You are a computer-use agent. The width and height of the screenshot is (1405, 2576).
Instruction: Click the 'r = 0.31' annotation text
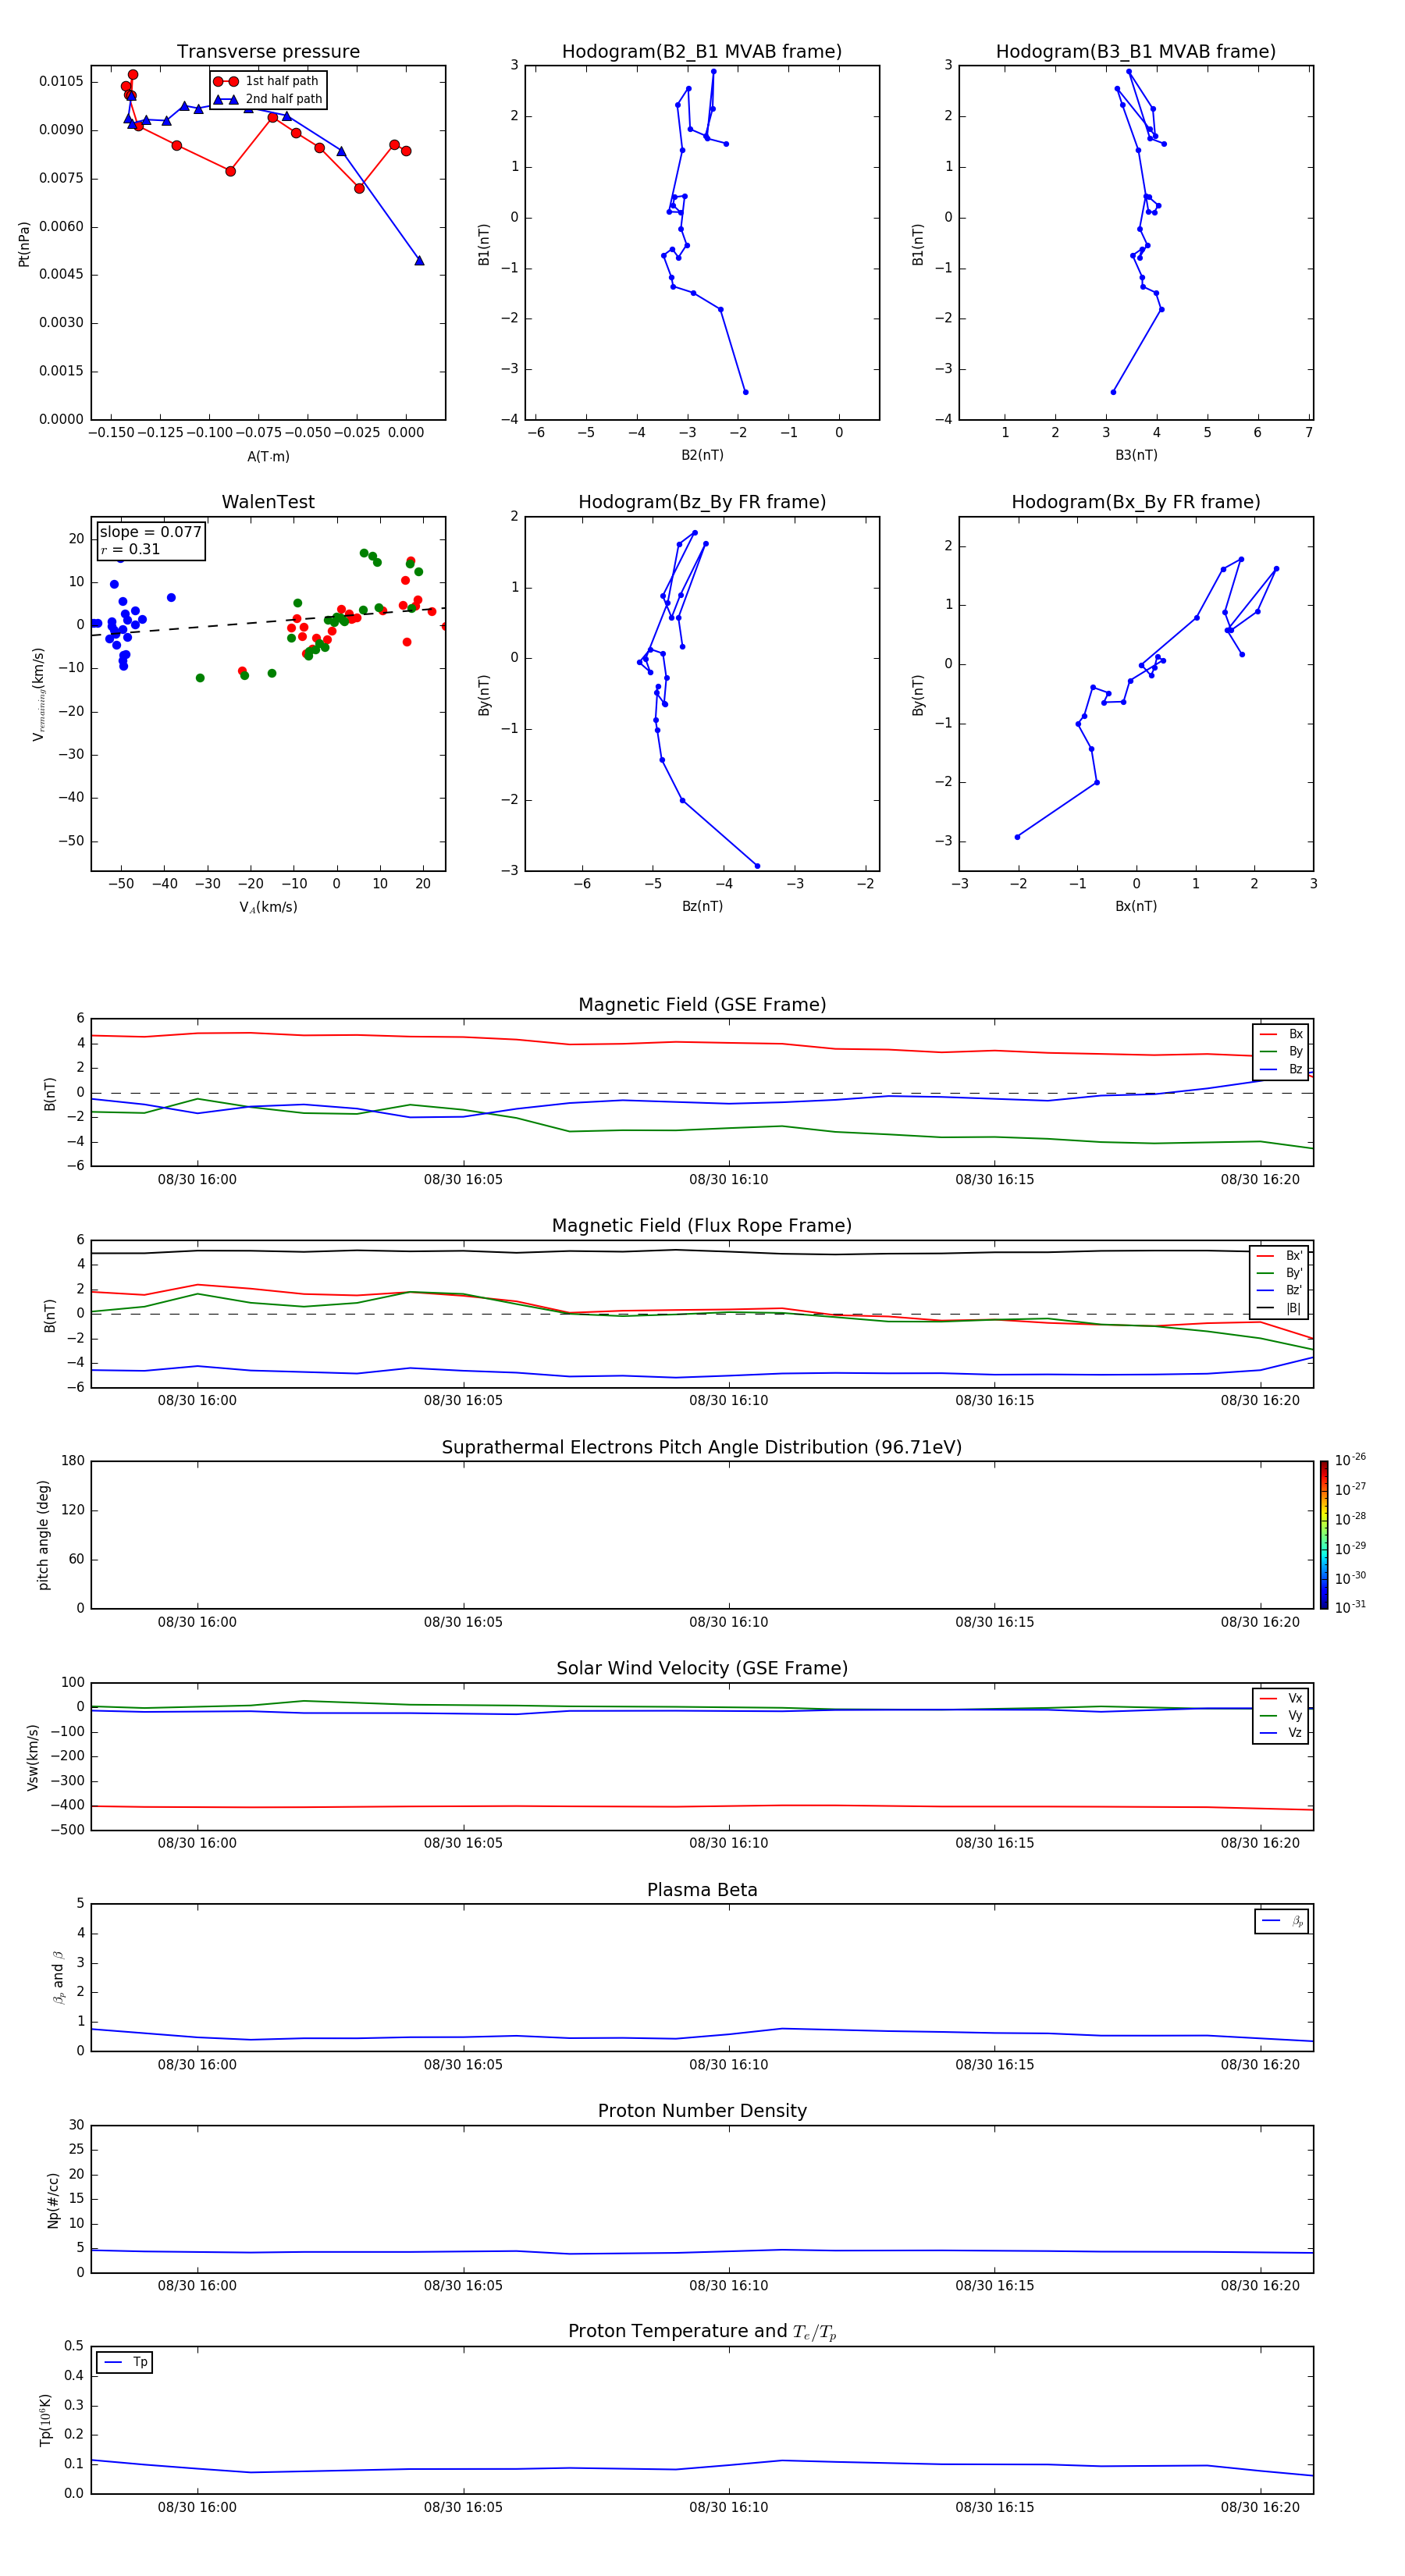click(130, 549)
